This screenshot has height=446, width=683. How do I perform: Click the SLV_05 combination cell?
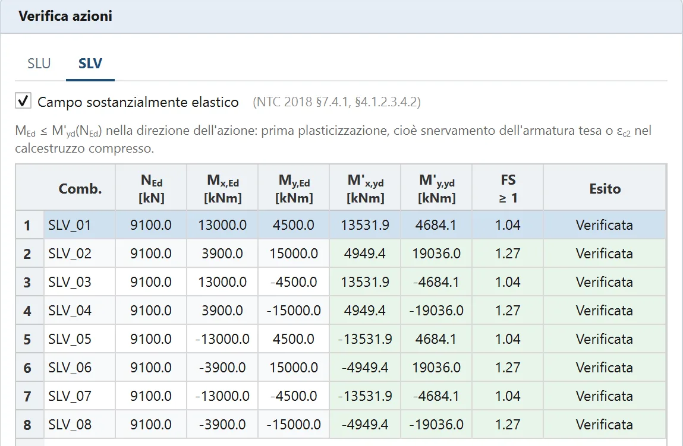tap(80, 339)
